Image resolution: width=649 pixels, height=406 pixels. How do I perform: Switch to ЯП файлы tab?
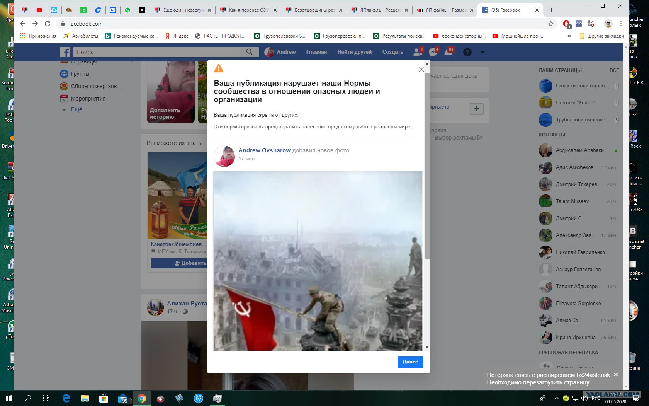(445, 10)
